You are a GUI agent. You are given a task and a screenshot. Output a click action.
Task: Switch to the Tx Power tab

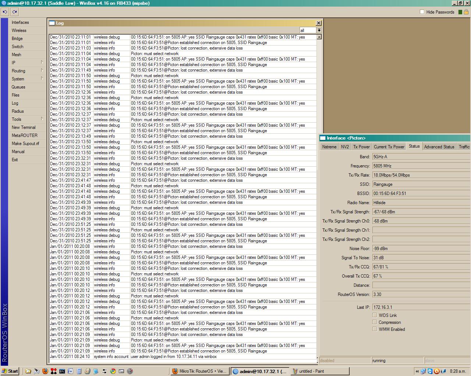[x=361, y=147]
